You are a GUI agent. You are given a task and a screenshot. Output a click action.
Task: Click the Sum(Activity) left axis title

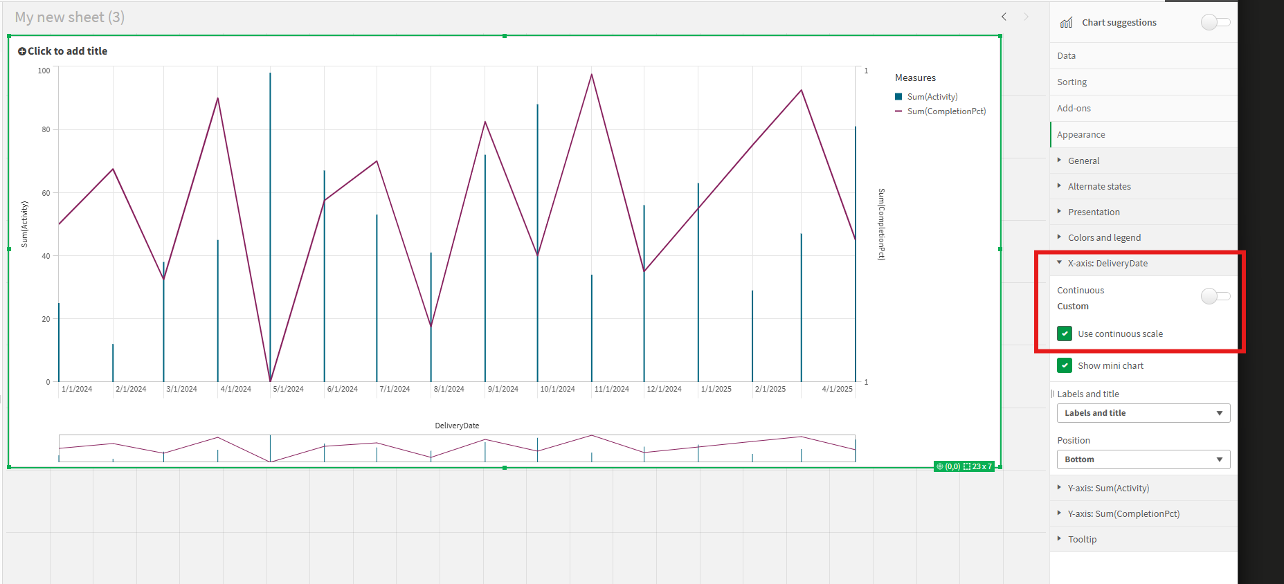coord(24,224)
